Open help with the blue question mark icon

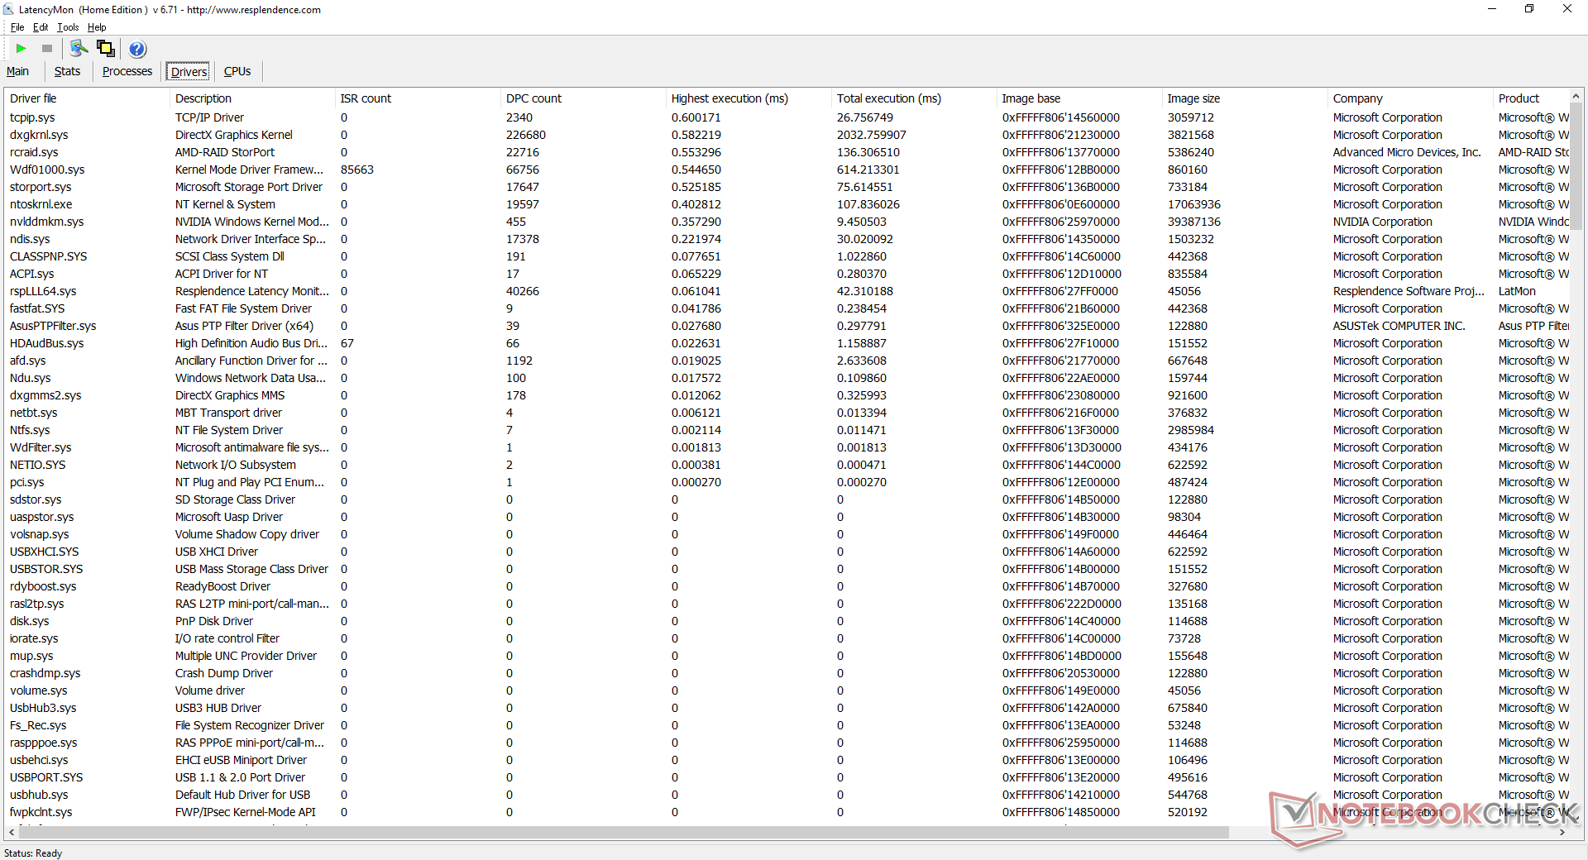point(137,49)
